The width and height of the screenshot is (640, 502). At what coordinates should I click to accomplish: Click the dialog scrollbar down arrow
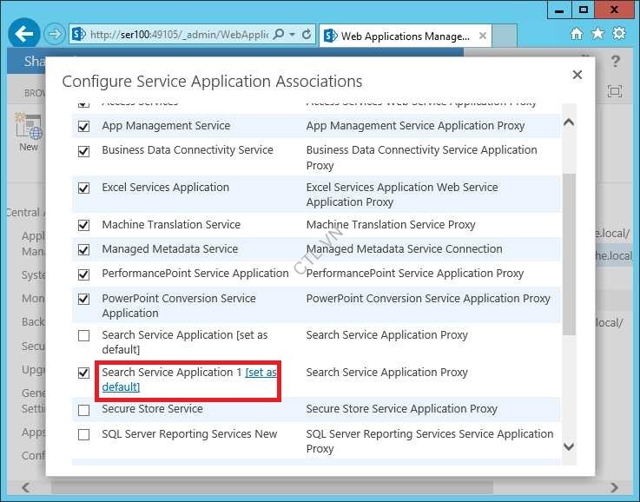(569, 446)
